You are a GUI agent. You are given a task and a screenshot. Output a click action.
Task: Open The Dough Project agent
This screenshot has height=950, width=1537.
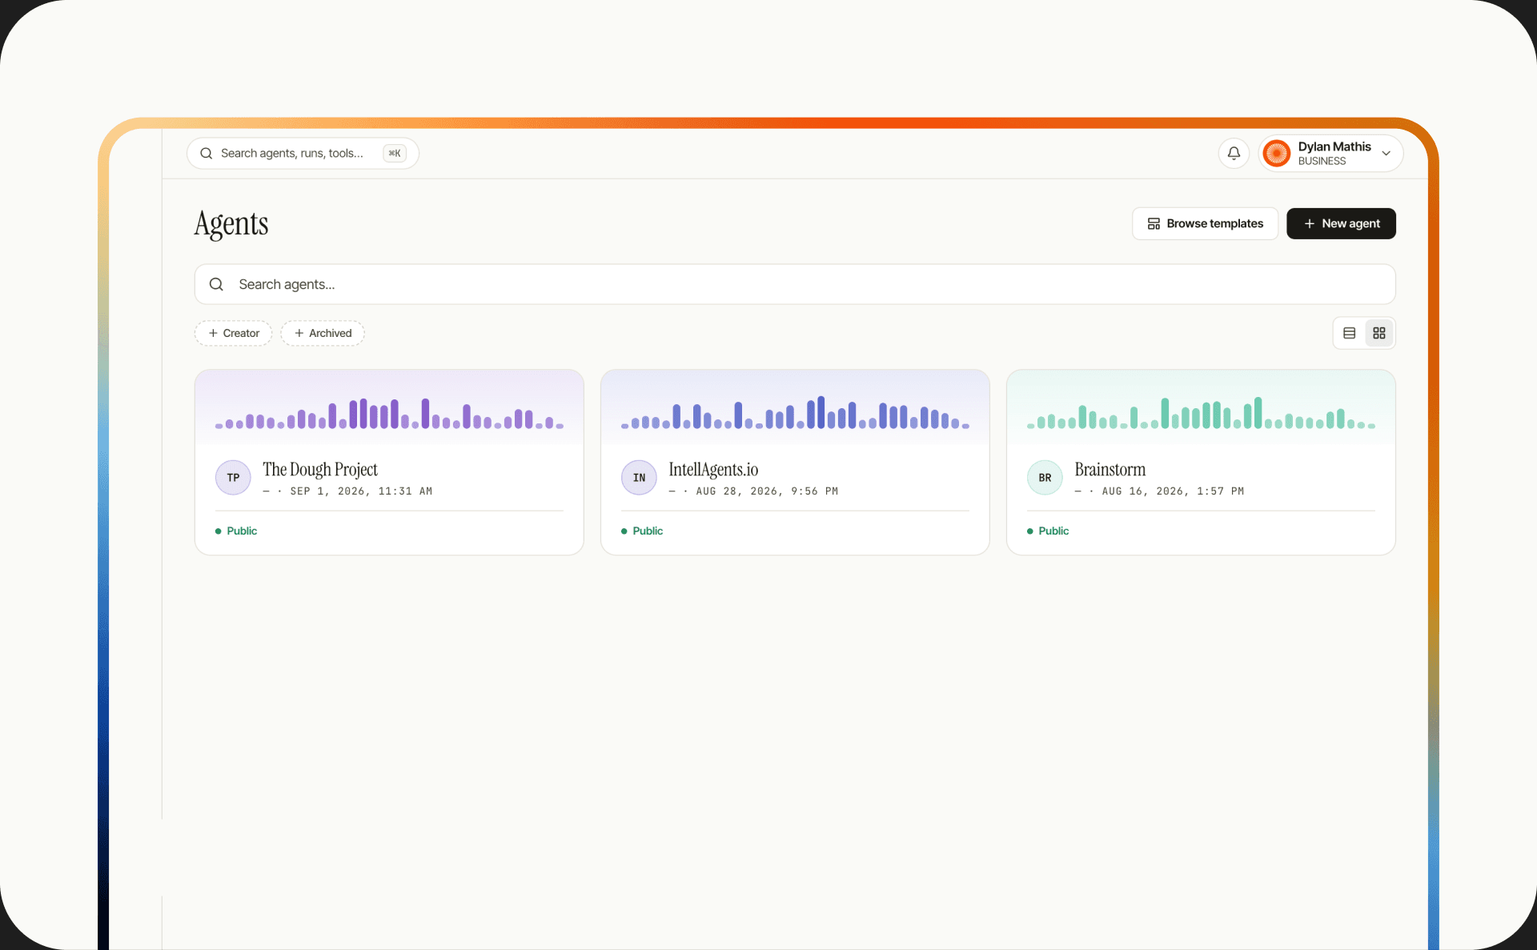tap(320, 470)
